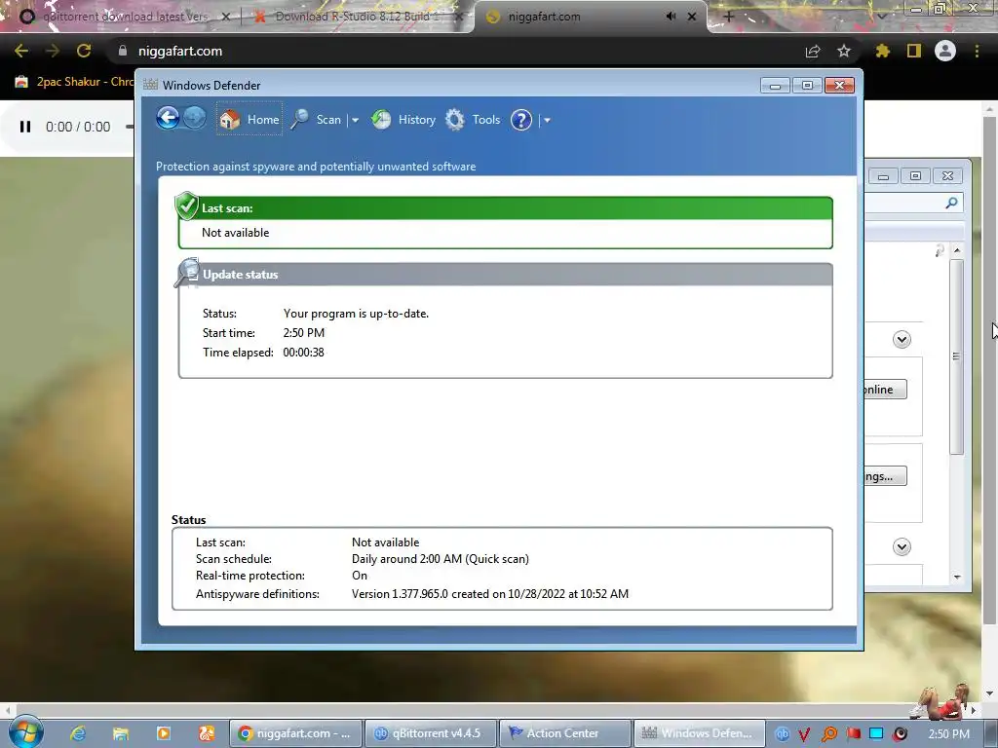Switch to qBittorrent v4.4.5 taskbar button
998x748 pixels.
click(430, 733)
